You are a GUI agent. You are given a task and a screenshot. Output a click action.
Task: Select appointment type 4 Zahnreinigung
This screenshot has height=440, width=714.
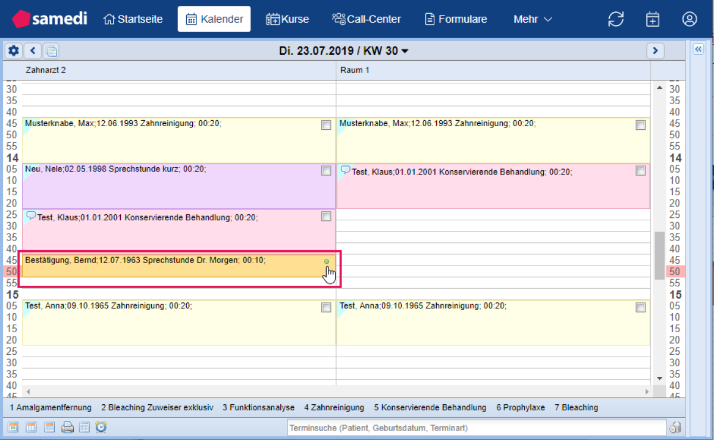pyautogui.click(x=334, y=408)
